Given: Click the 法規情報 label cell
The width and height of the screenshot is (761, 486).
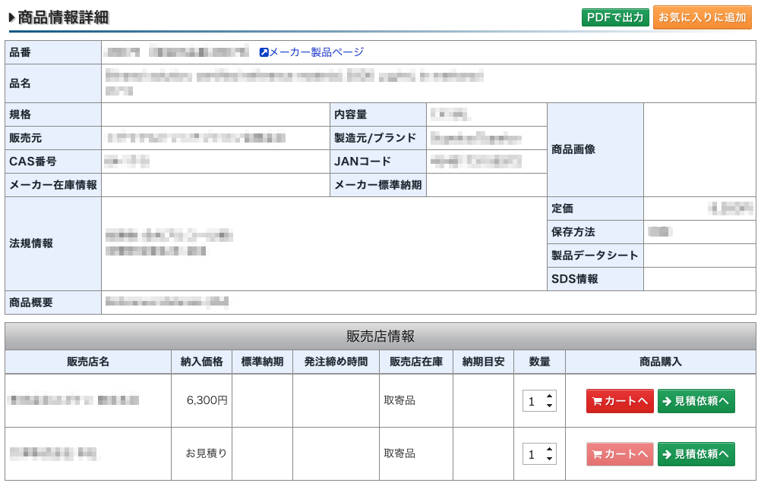Looking at the screenshot, I should coord(53,243).
